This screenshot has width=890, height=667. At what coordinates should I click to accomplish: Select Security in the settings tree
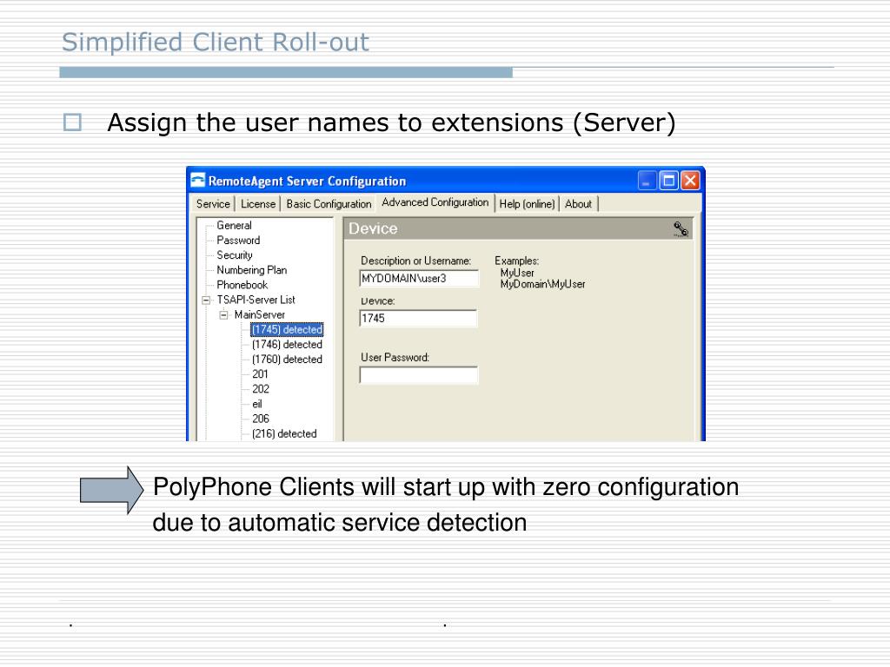pos(235,255)
